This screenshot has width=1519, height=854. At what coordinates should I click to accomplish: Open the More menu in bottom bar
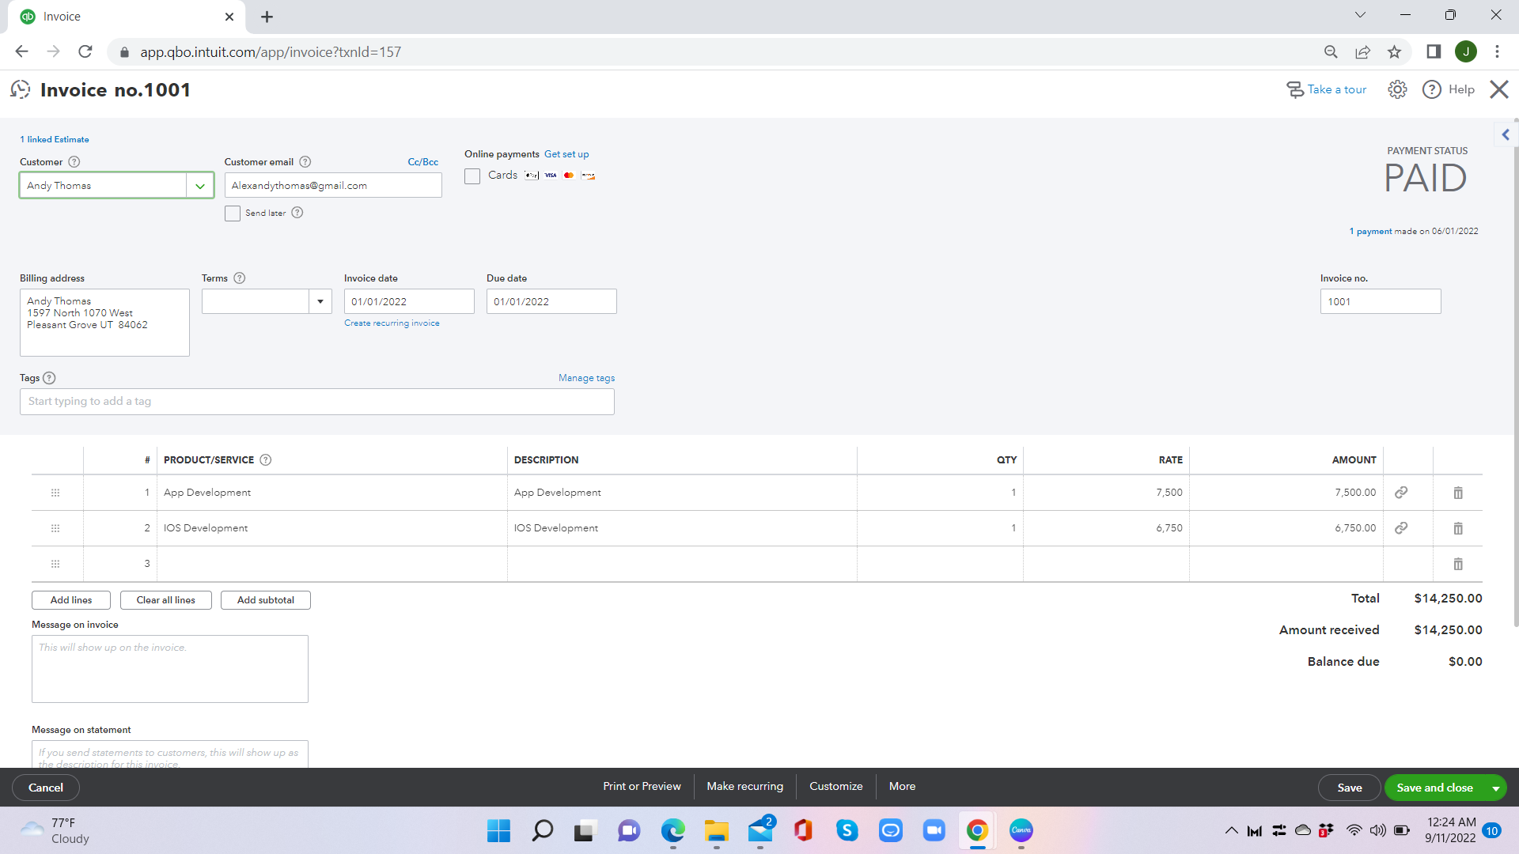(902, 786)
